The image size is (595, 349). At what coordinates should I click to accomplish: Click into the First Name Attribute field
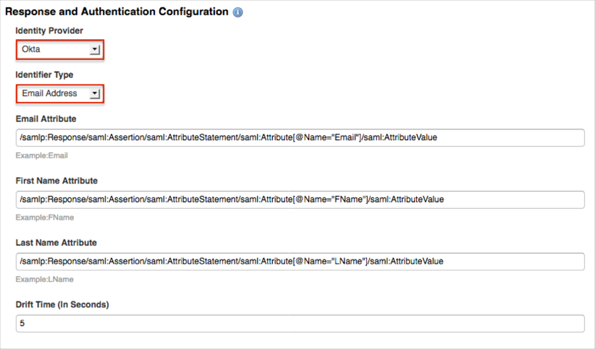tap(300, 199)
